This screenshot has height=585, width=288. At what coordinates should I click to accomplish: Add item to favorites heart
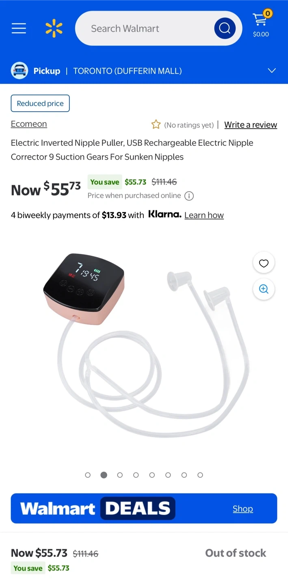[264, 263]
